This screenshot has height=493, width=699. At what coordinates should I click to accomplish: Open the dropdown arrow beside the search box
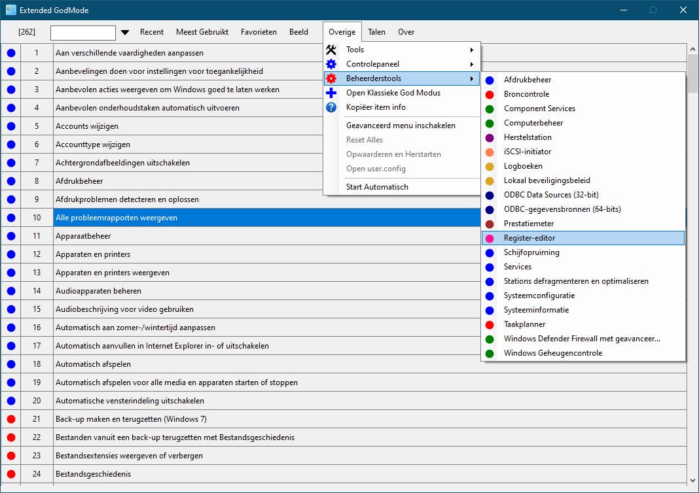pyautogui.click(x=125, y=33)
